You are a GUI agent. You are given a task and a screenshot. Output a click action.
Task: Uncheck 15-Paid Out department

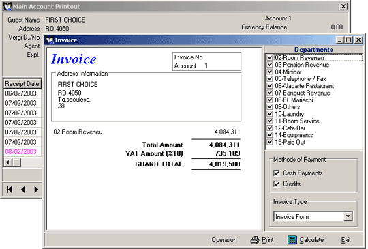pos(270,142)
